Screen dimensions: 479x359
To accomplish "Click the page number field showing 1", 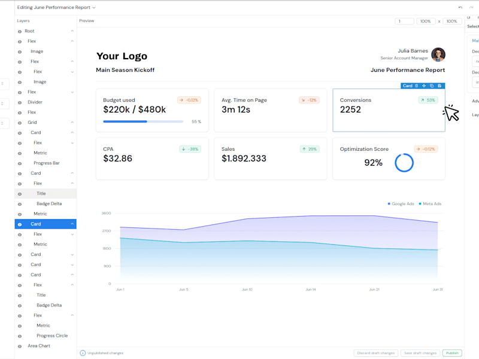I will pyautogui.click(x=405, y=21).
